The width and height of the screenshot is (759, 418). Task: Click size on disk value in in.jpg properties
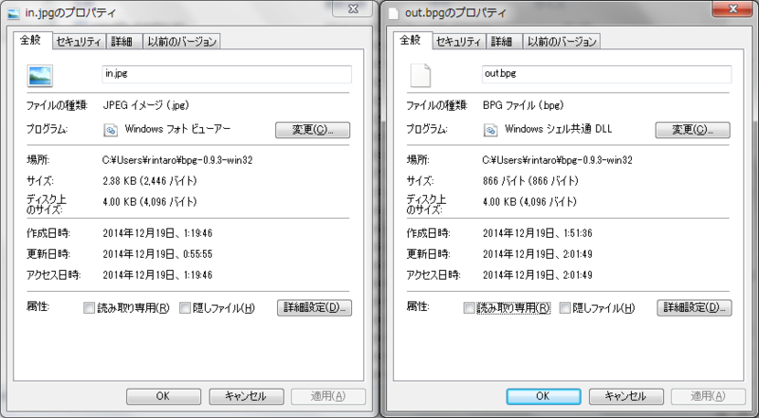coord(150,202)
